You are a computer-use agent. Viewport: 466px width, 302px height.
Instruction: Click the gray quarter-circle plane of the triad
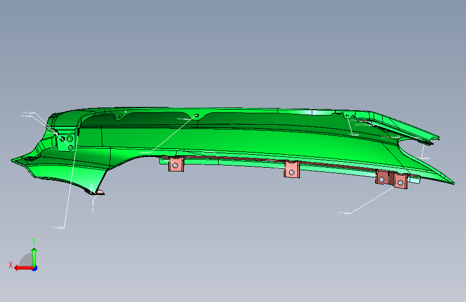click(26, 260)
